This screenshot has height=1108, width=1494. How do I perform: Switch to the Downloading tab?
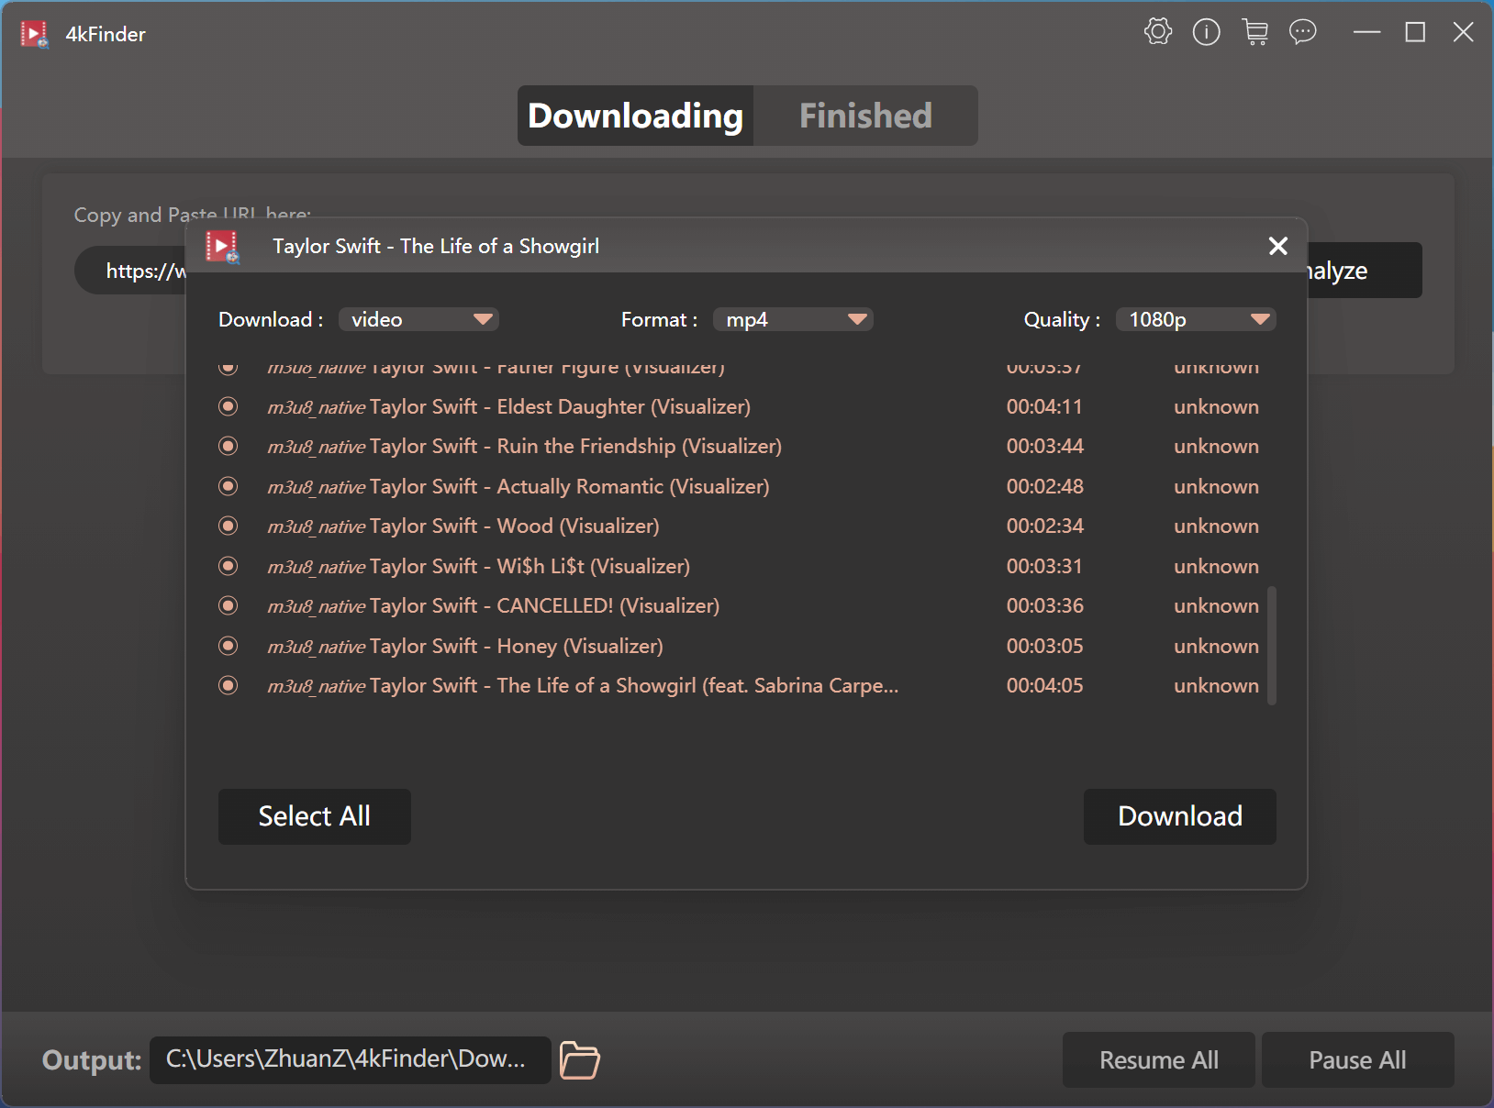point(634,116)
